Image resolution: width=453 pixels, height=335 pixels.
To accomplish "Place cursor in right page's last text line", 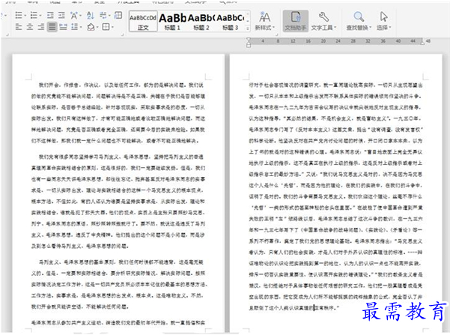I will click(x=294, y=308).
